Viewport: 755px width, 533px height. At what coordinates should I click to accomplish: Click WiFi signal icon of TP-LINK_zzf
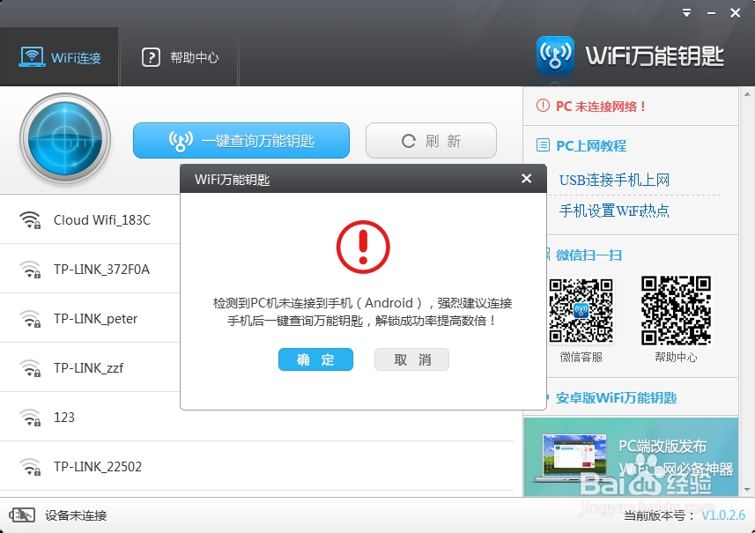(x=30, y=368)
